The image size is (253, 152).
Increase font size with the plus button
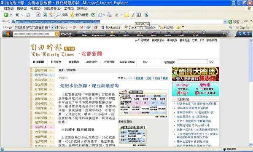click(127, 78)
